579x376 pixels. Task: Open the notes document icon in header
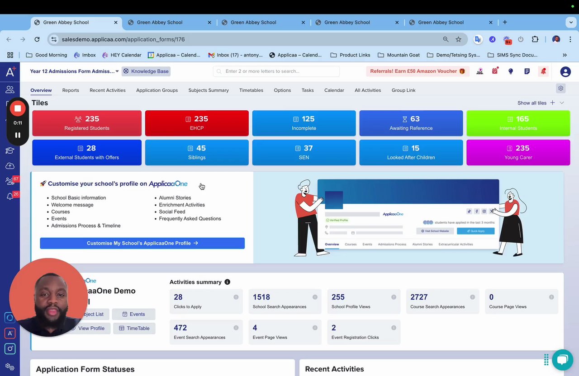coord(527,71)
